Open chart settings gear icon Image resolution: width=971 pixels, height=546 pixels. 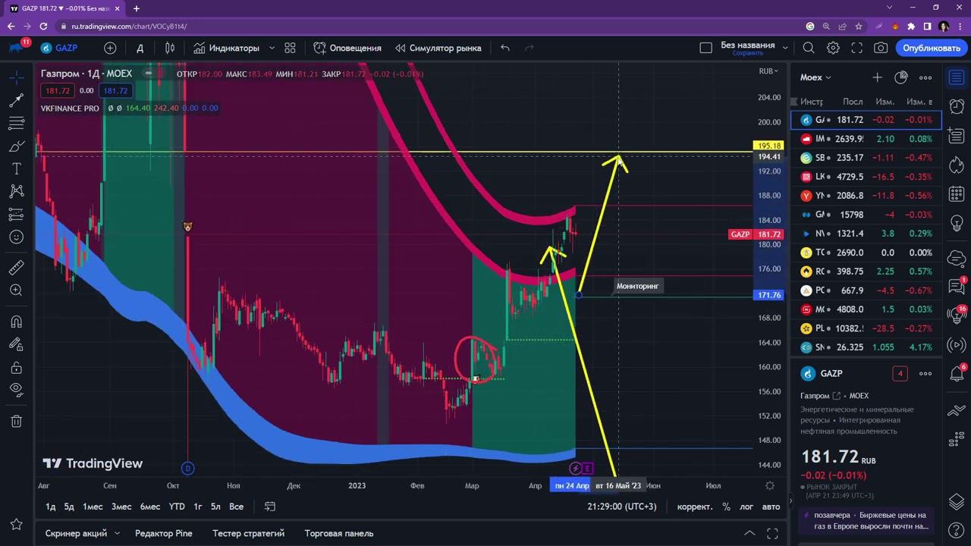coord(833,48)
